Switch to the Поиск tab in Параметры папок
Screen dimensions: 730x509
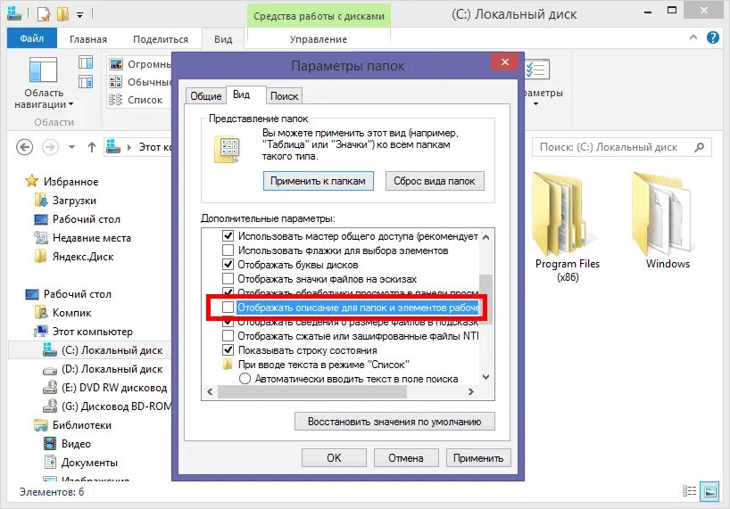(x=284, y=95)
